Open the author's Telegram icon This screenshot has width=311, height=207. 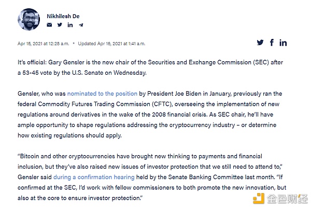81,25
